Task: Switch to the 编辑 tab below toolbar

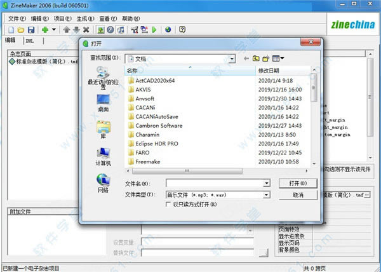Action: click(x=10, y=40)
